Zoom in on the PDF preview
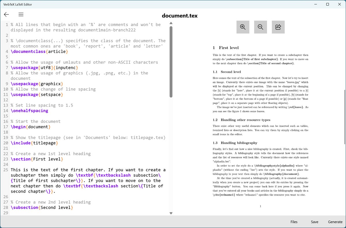This screenshot has width=346, height=228. pyautogui.click(x=243, y=27)
